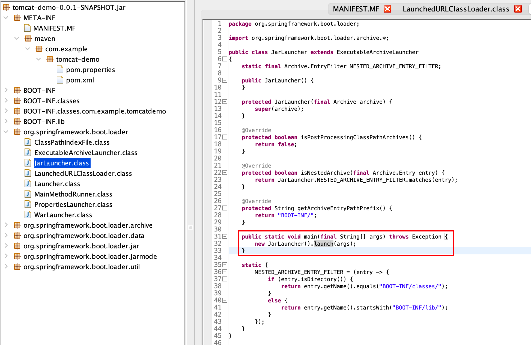531x345 pixels.
Task: Click the ExecutableArchiveLauncher.class Java icon
Action: pos(28,153)
